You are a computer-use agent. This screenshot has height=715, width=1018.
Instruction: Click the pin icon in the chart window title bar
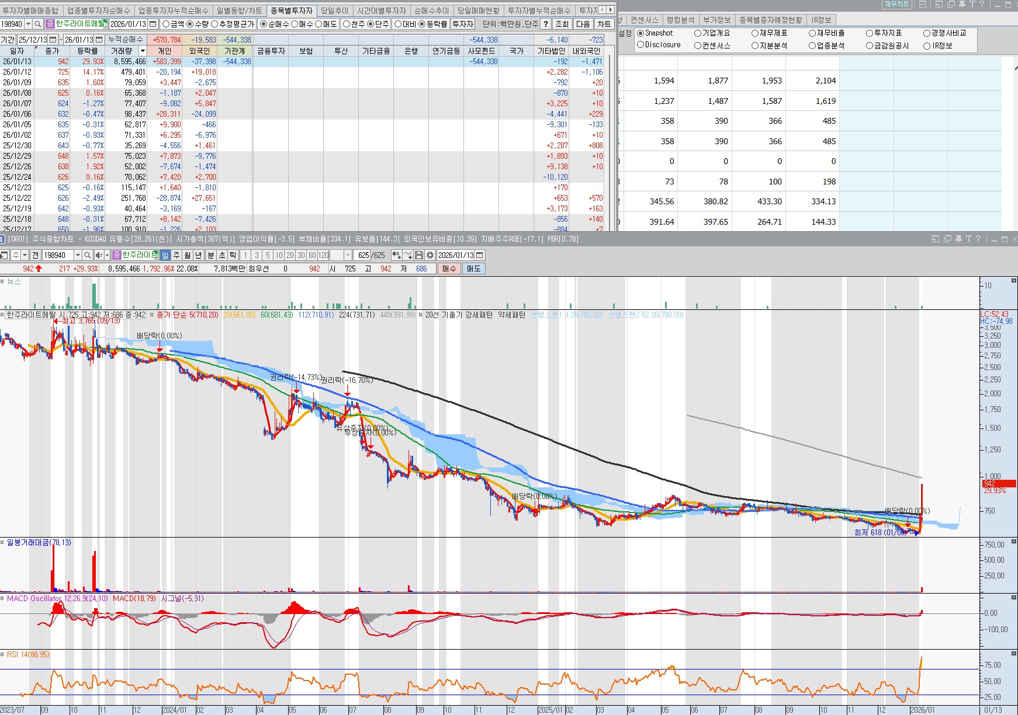click(x=958, y=239)
